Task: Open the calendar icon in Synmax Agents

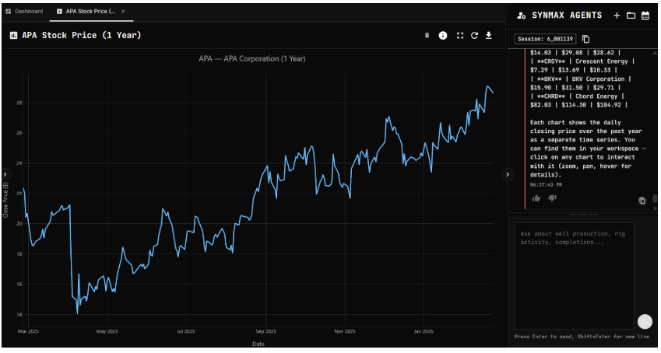Action: click(x=645, y=16)
